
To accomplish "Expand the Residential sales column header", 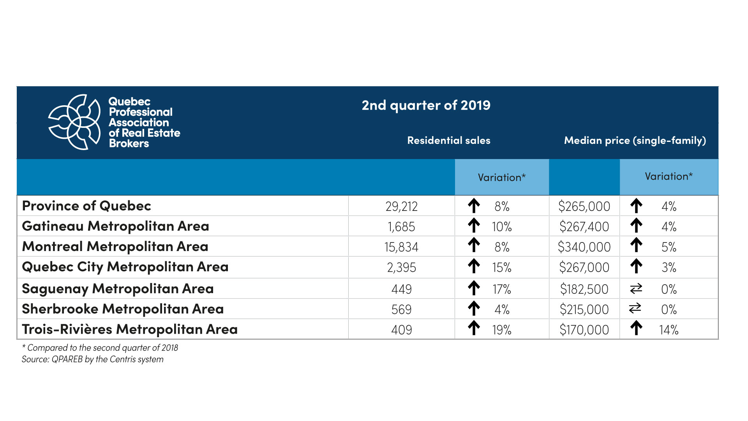I will coord(449,141).
